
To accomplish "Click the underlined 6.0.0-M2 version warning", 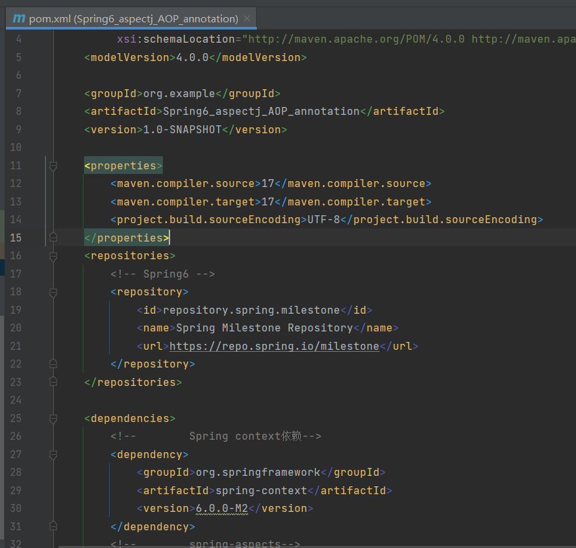I will (x=221, y=509).
